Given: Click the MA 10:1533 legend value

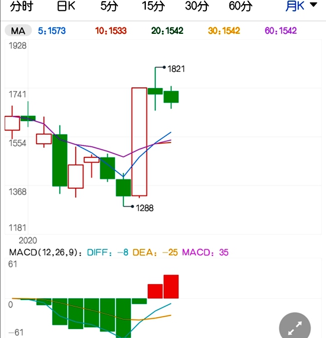Looking at the screenshot, I should tap(111, 31).
